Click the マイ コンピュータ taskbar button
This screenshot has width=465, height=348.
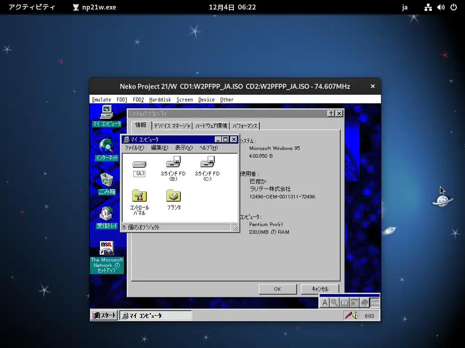pos(156,315)
